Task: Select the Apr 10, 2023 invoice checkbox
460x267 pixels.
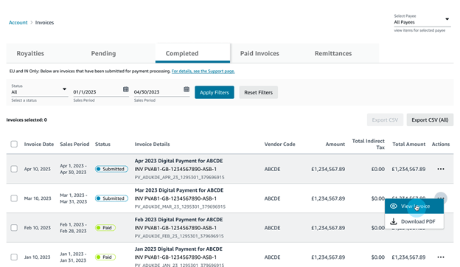Action: tap(14, 169)
